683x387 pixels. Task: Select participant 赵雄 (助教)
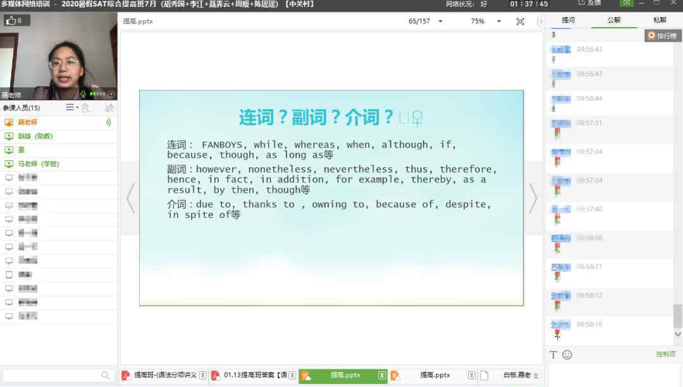pos(58,136)
